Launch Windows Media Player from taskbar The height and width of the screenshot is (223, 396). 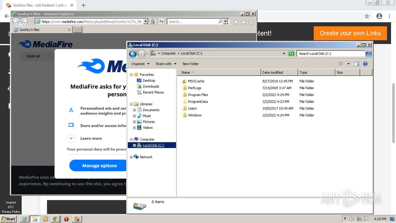click(45, 219)
